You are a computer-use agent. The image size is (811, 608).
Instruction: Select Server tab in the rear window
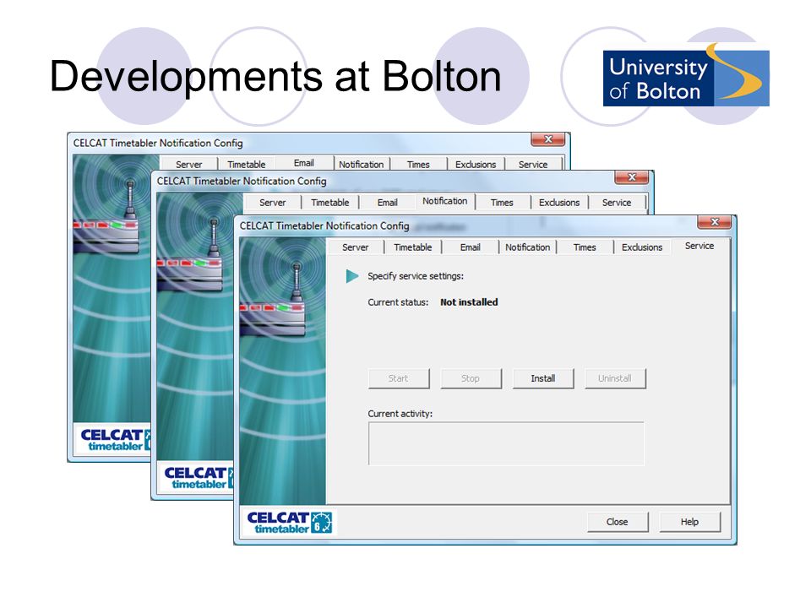[x=188, y=165]
